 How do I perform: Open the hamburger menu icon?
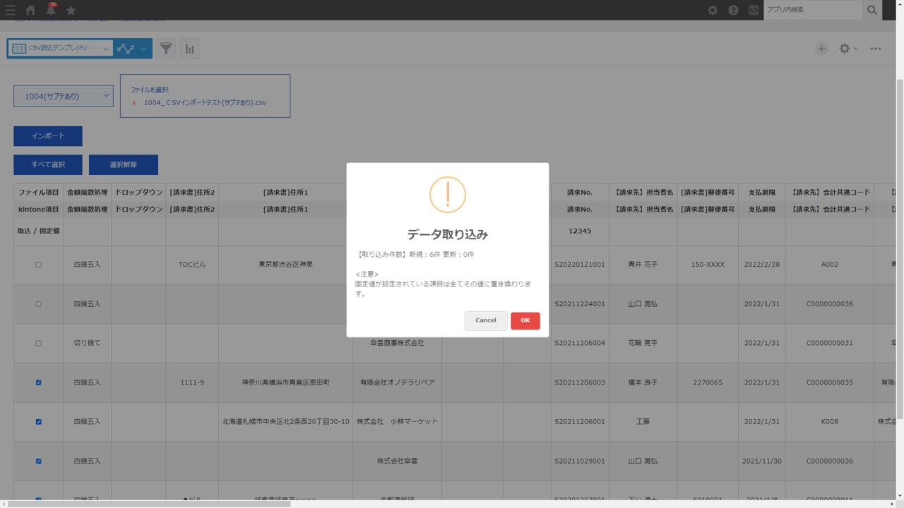10,10
